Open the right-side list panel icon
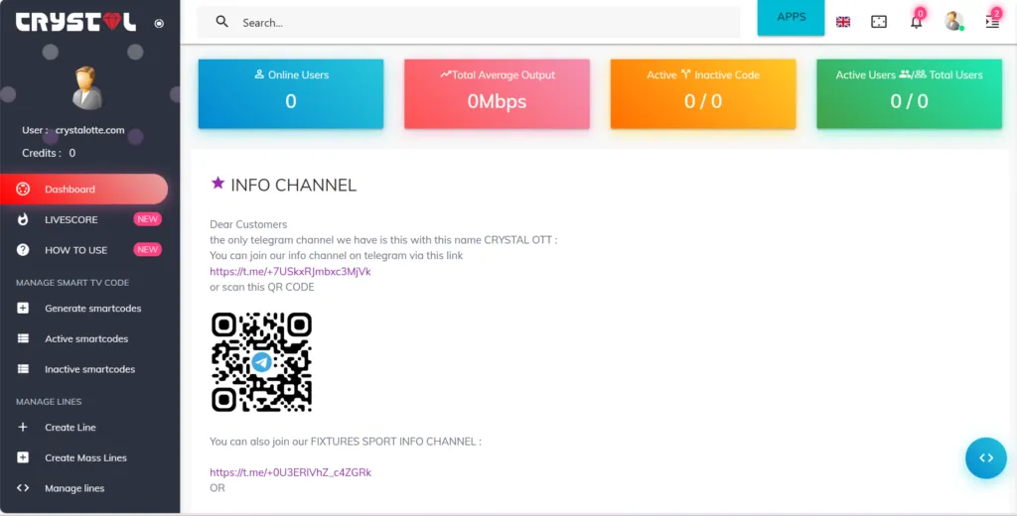The height and width of the screenshot is (516, 1017). coord(992,22)
